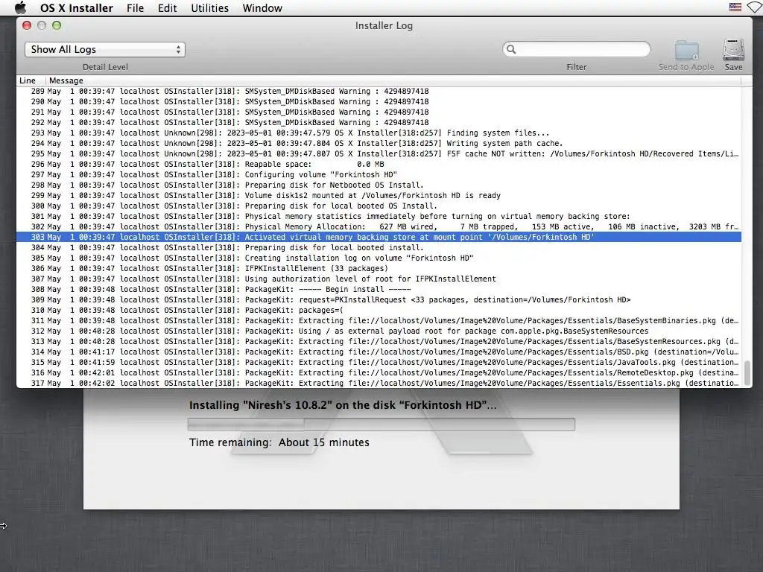Click 'Time remaining: About 15 minutes' text
The height and width of the screenshot is (572, 763).
tap(279, 442)
